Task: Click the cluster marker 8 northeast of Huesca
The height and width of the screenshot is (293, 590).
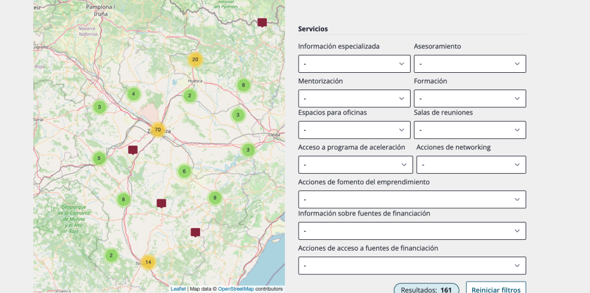Action: tap(244, 85)
